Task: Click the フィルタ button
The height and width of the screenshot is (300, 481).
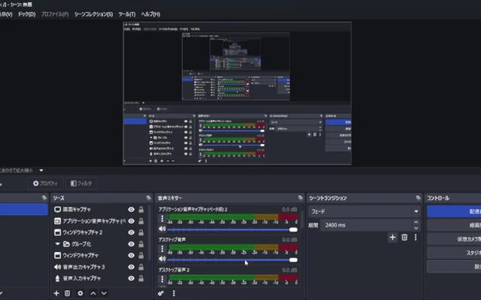Action: [81, 183]
